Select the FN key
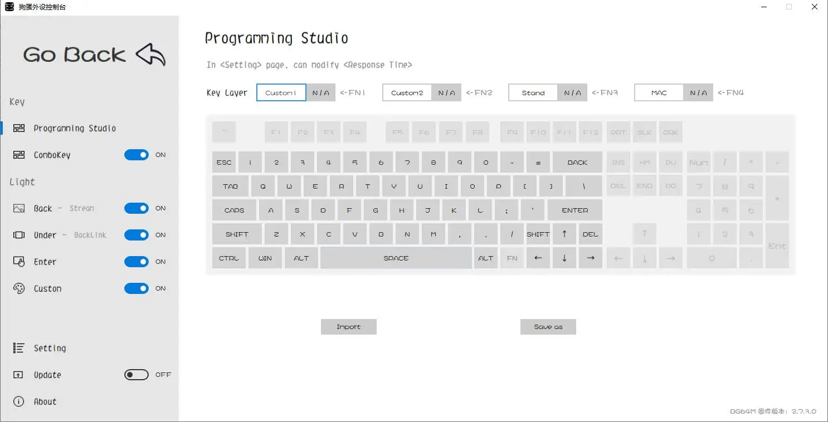The width and height of the screenshot is (828, 422). (x=512, y=258)
